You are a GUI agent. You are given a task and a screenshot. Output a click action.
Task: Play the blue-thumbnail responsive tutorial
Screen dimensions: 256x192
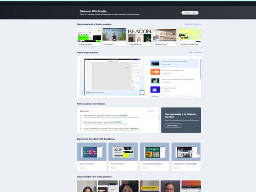(x=155, y=90)
